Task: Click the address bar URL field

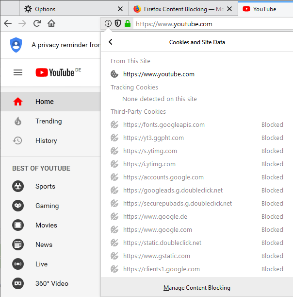Action: point(213,24)
